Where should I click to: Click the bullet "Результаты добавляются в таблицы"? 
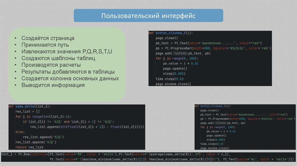point(68,72)
